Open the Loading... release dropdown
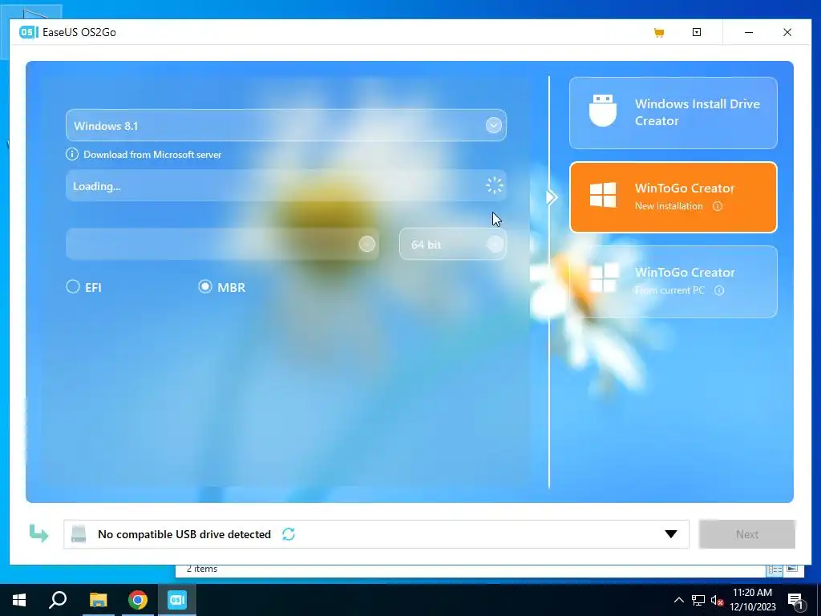821x616 pixels. [x=286, y=186]
